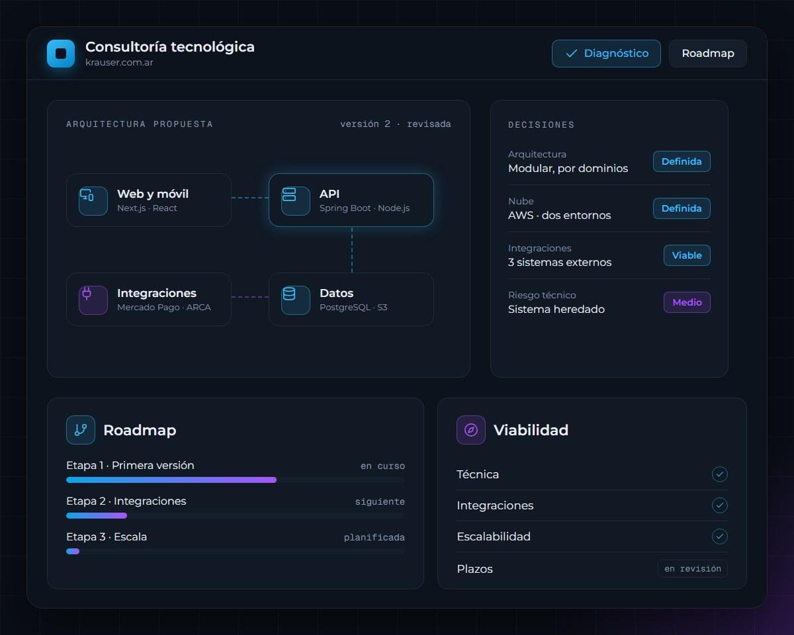This screenshot has width=794, height=635.
Task: Click the Definida badge for Arquitectura
Action: (682, 161)
